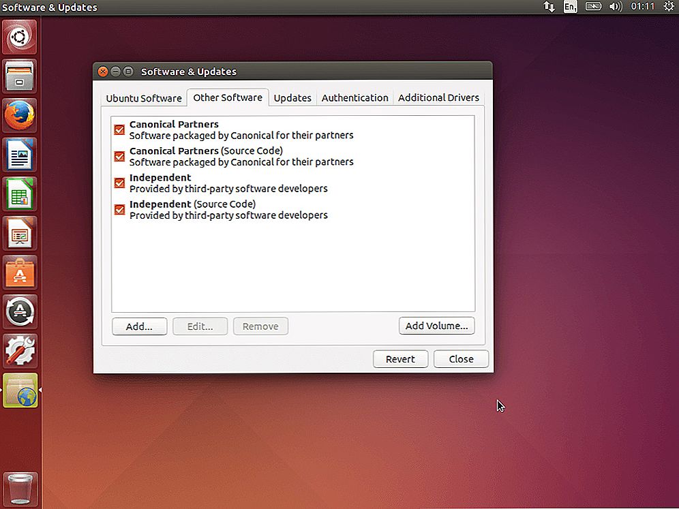The image size is (679, 509).
Task: Minimize the Software & Updates window
Action: point(115,72)
